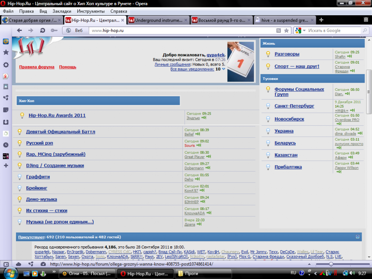
Task: Go back to the previous page
Action: [x=19, y=31]
